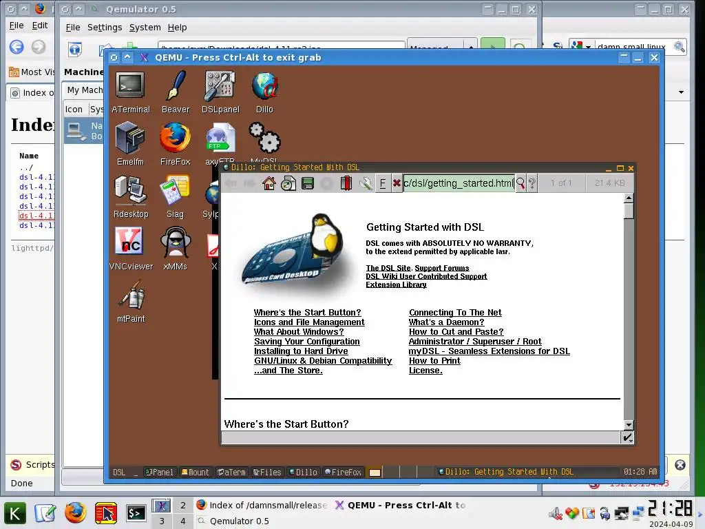
Task: Clear the Dillo URL with red X
Action: (x=397, y=183)
